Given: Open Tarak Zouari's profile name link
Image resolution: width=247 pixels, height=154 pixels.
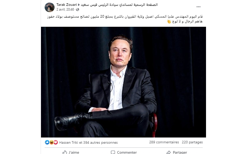Looking at the screenshot, I should 67,5.
